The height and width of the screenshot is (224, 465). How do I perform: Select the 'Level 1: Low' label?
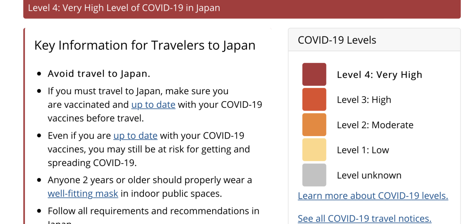tap(363, 150)
